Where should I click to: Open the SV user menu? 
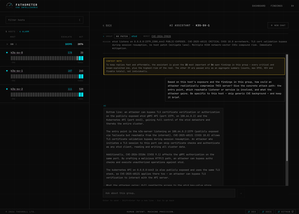click(292, 6)
